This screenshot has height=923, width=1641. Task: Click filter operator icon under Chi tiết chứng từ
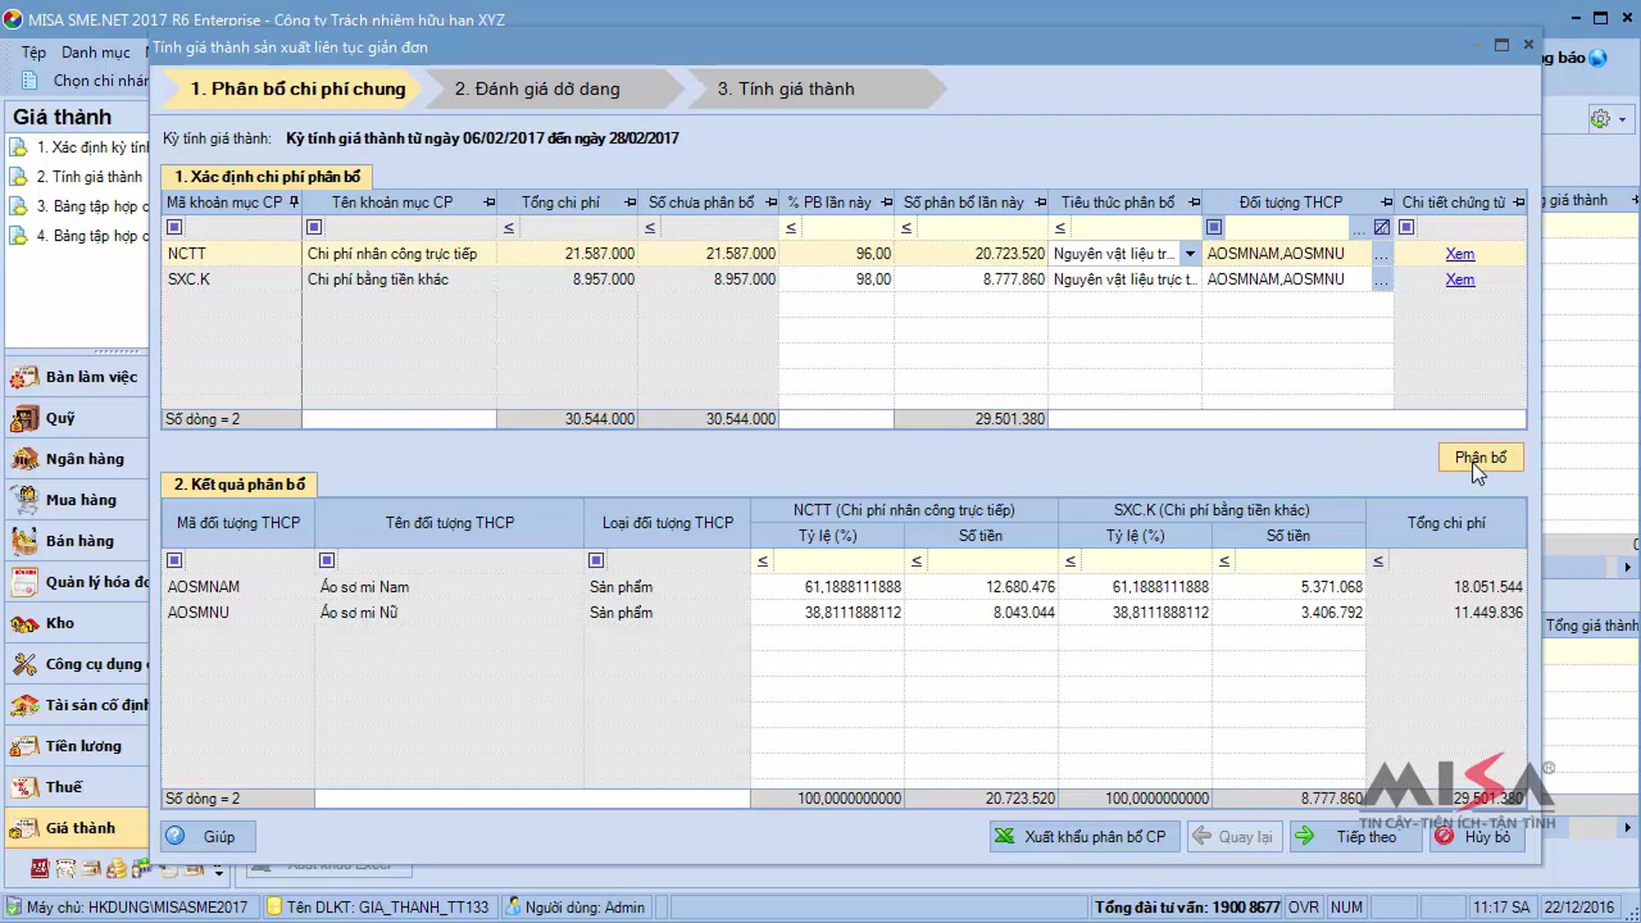[x=1406, y=227]
